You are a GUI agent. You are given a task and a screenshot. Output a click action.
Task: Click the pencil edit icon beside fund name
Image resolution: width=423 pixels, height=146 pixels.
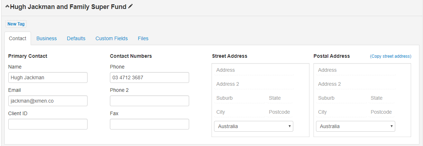(x=130, y=7)
